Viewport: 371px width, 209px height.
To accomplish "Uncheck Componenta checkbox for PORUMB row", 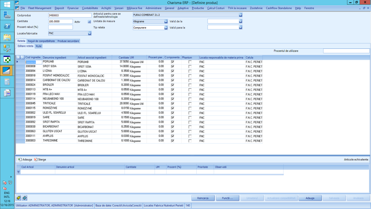I will click(172, 62).
